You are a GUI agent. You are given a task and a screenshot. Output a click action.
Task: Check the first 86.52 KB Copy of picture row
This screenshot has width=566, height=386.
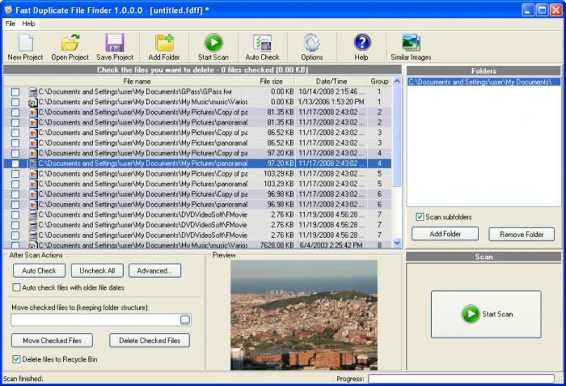(x=15, y=133)
